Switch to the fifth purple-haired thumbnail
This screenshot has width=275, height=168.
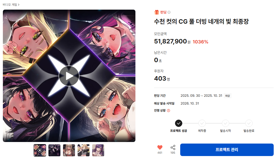(98, 150)
